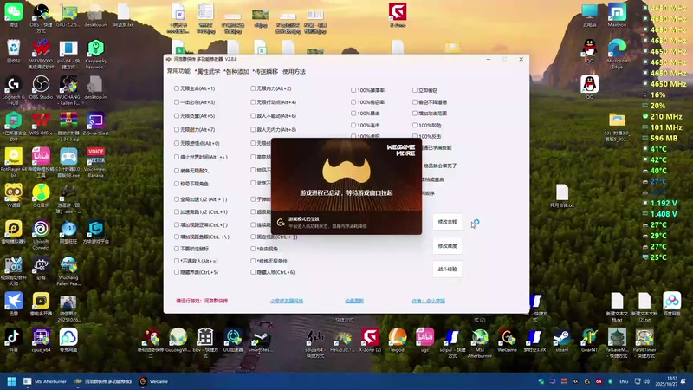Open the *各种添加 tab
This screenshot has height=390, width=693.
(236, 72)
